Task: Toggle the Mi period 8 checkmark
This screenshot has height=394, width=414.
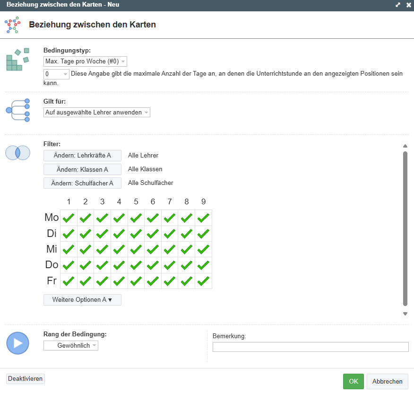Action: [x=186, y=249]
